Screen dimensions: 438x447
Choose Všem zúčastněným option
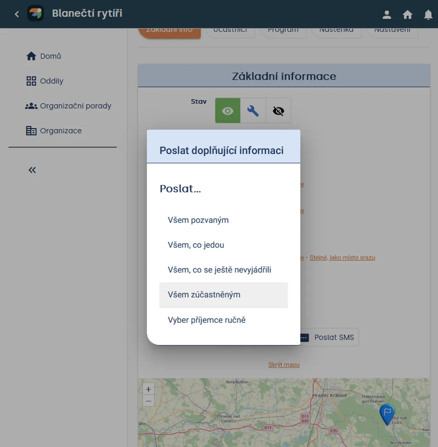click(x=224, y=295)
